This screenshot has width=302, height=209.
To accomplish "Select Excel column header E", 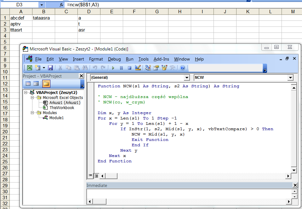I will [112, 12].
